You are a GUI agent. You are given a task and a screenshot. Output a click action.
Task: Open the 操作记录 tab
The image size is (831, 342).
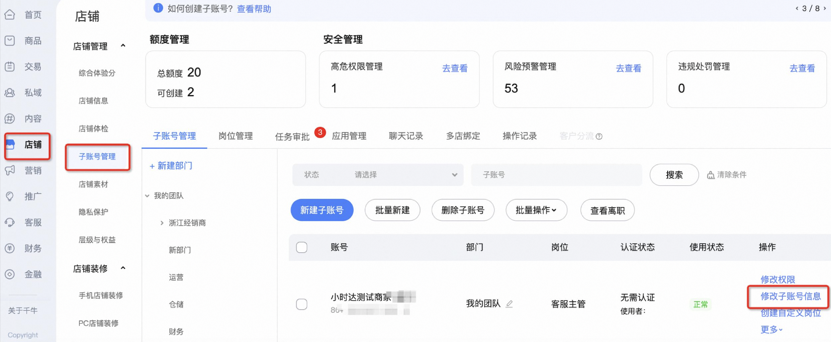click(x=520, y=136)
